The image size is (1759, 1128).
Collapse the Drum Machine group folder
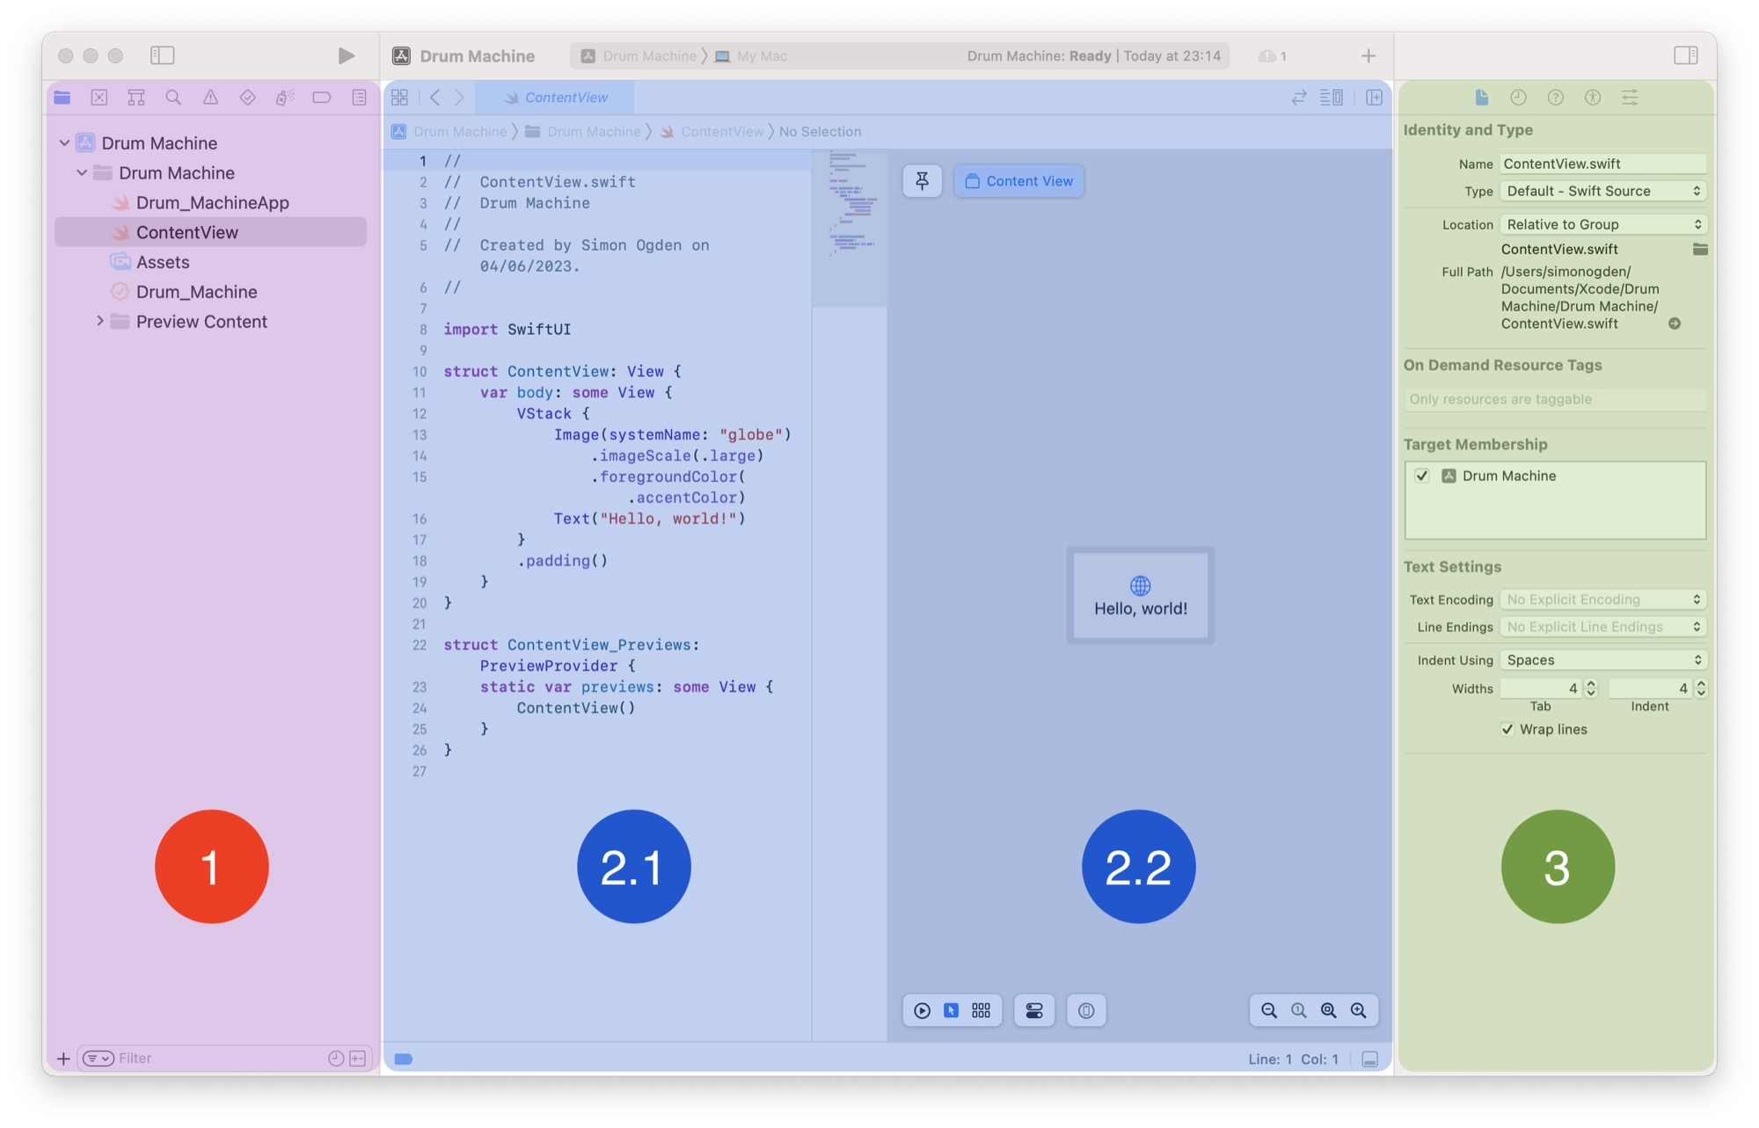click(x=82, y=172)
